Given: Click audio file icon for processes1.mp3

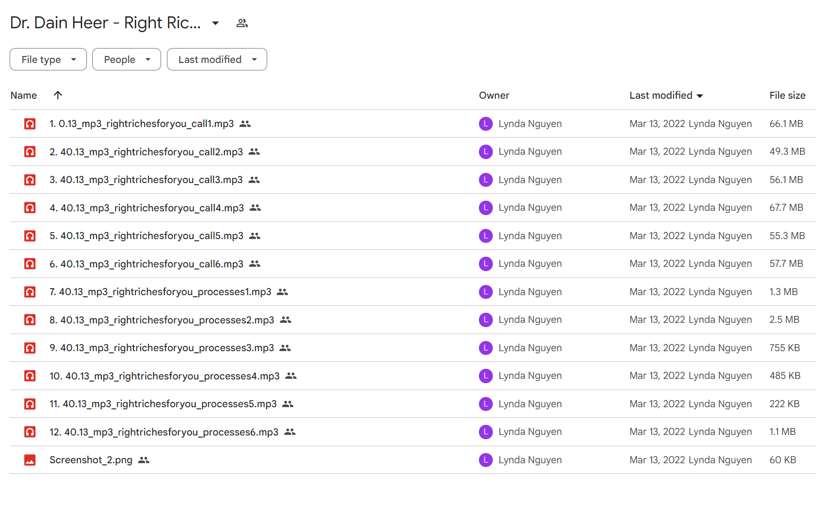Looking at the screenshot, I should 30,292.
